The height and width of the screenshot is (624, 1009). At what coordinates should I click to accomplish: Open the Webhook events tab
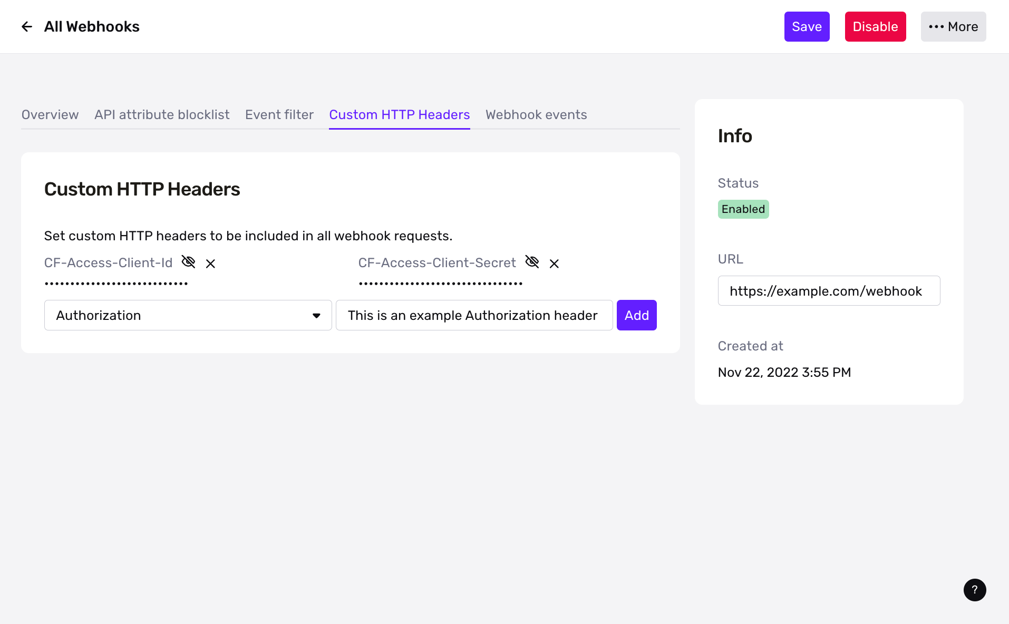click(536, 114)
